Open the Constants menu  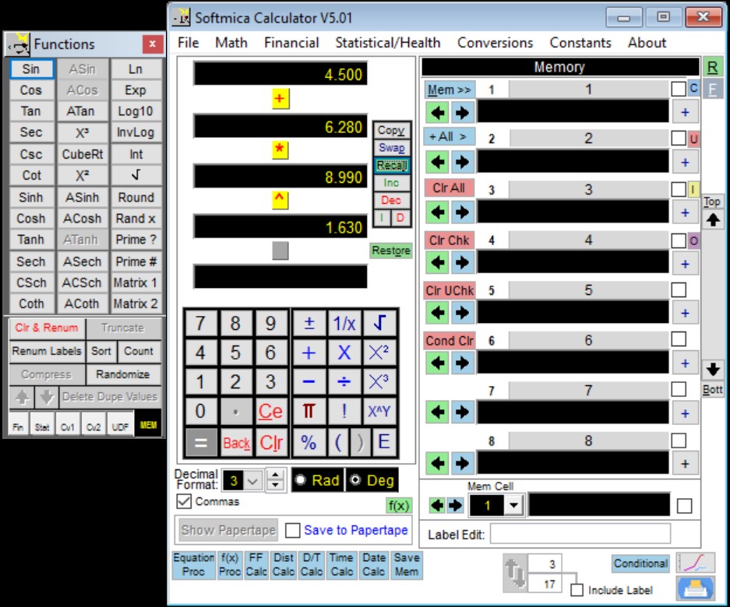click(580, 43)
